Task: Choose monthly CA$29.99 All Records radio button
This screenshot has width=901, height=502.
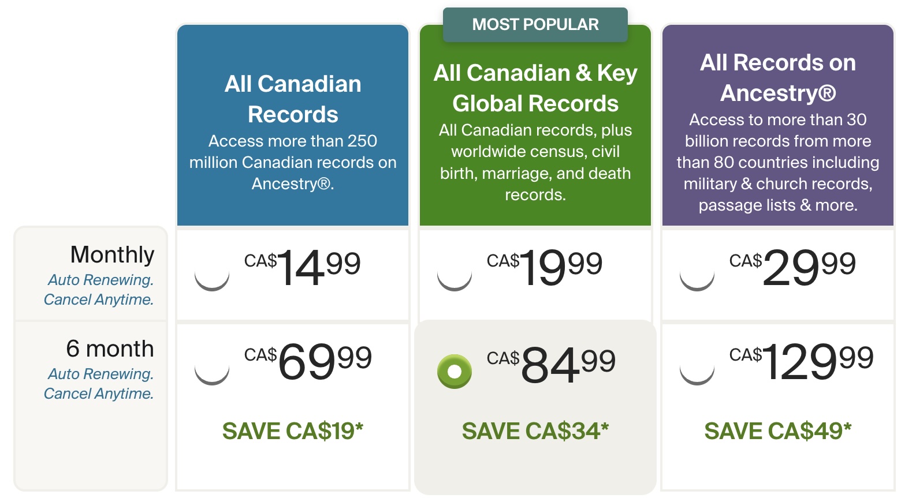Action: coord(697,274)
